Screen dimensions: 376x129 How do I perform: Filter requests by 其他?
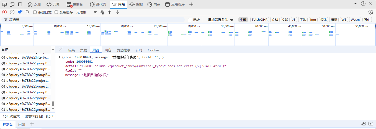[x=367, y=20]
